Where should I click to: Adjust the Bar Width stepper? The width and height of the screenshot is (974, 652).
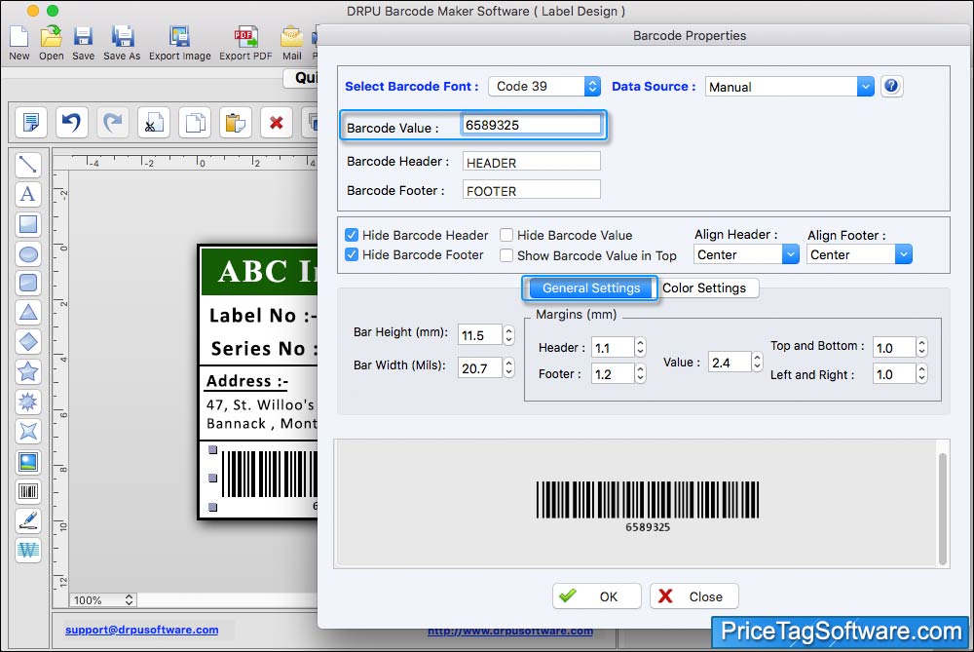(508, 368)
